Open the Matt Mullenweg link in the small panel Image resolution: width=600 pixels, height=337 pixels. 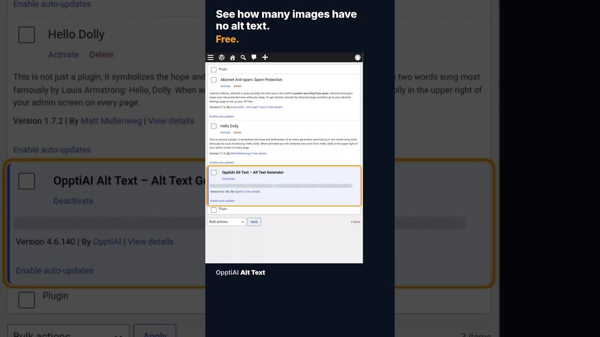pos(240,154)
